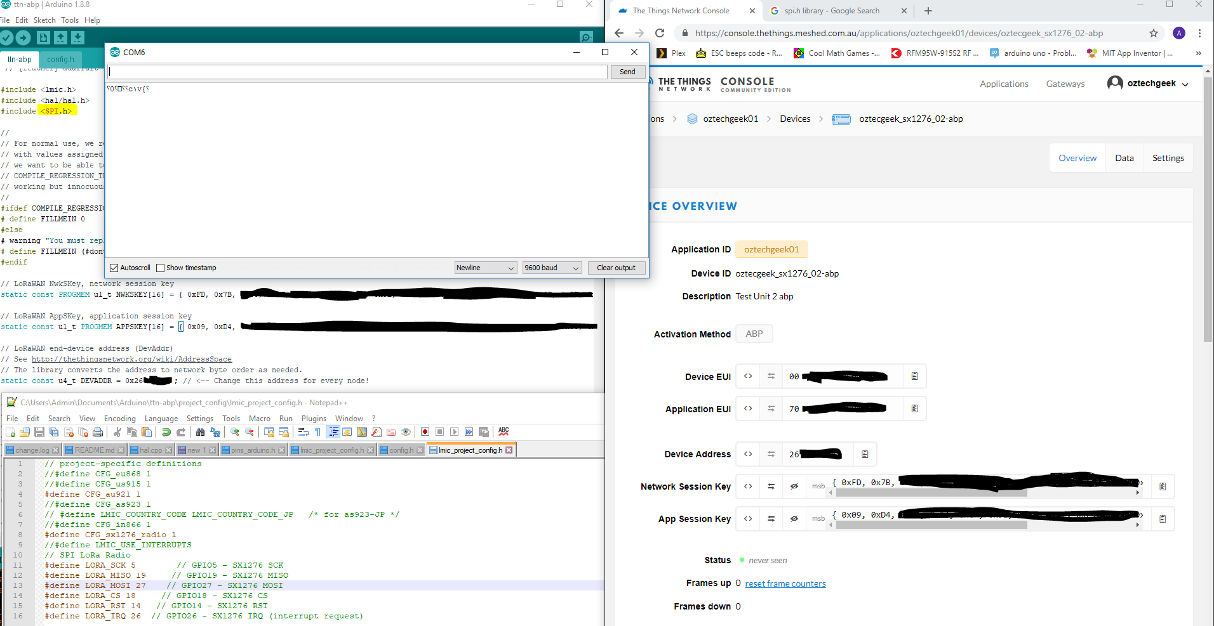The image size is (1214, 626).
Task: Open the 9600 baud rate dropdown
Action: pos(552,268)
